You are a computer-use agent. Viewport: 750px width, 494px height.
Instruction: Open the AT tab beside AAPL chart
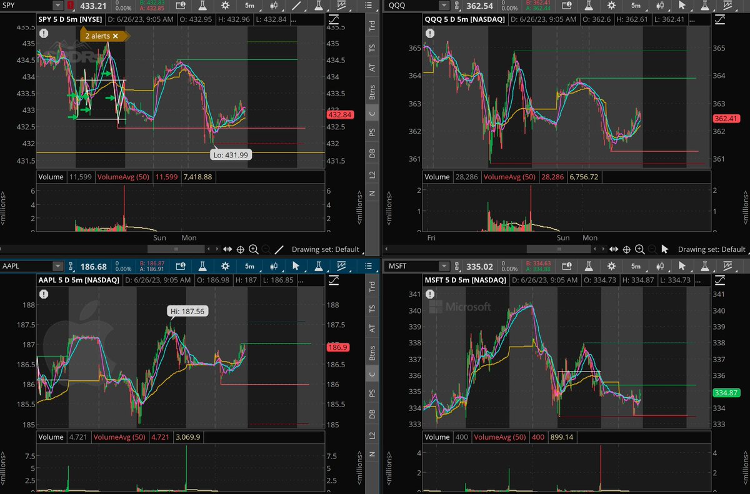[x=372, y=329]
